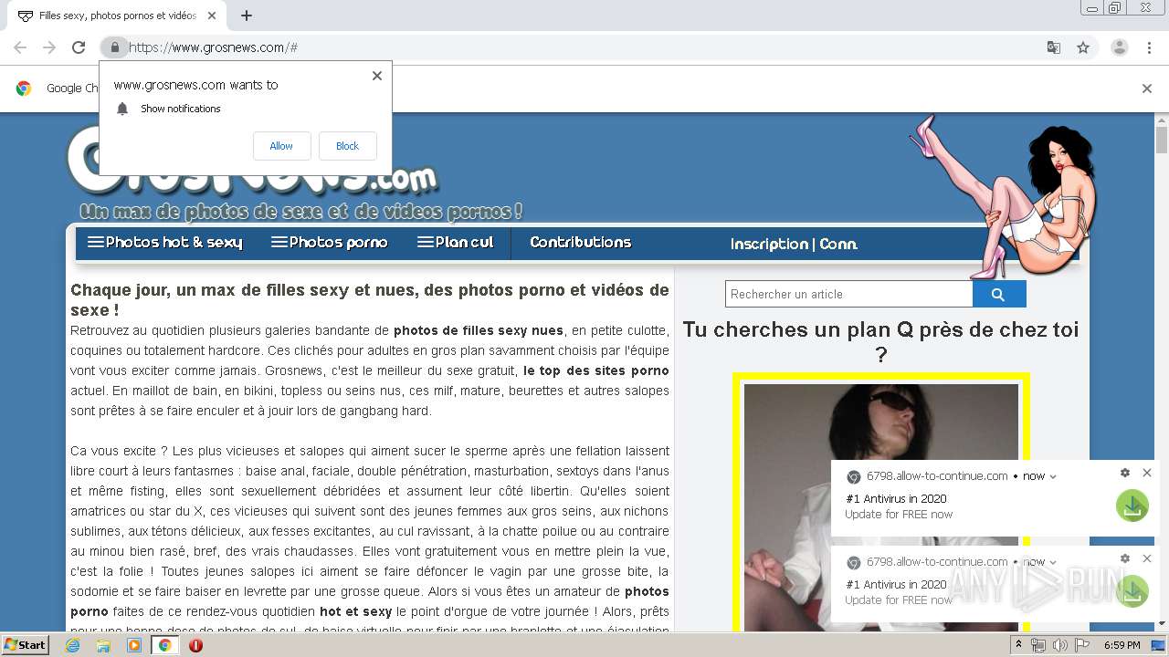Click the 'Tu cherches un plan Q' heading

coord(880,341)
